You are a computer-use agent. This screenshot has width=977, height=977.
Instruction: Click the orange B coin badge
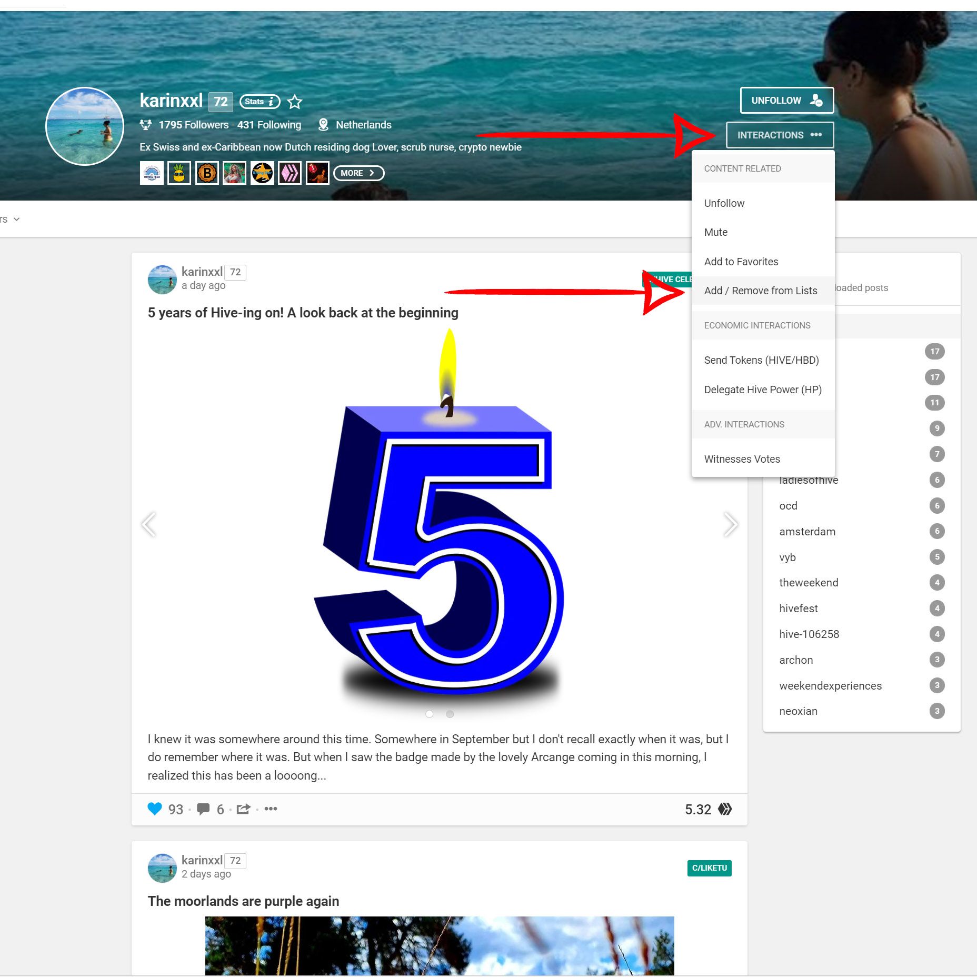[x=207, y=173]
